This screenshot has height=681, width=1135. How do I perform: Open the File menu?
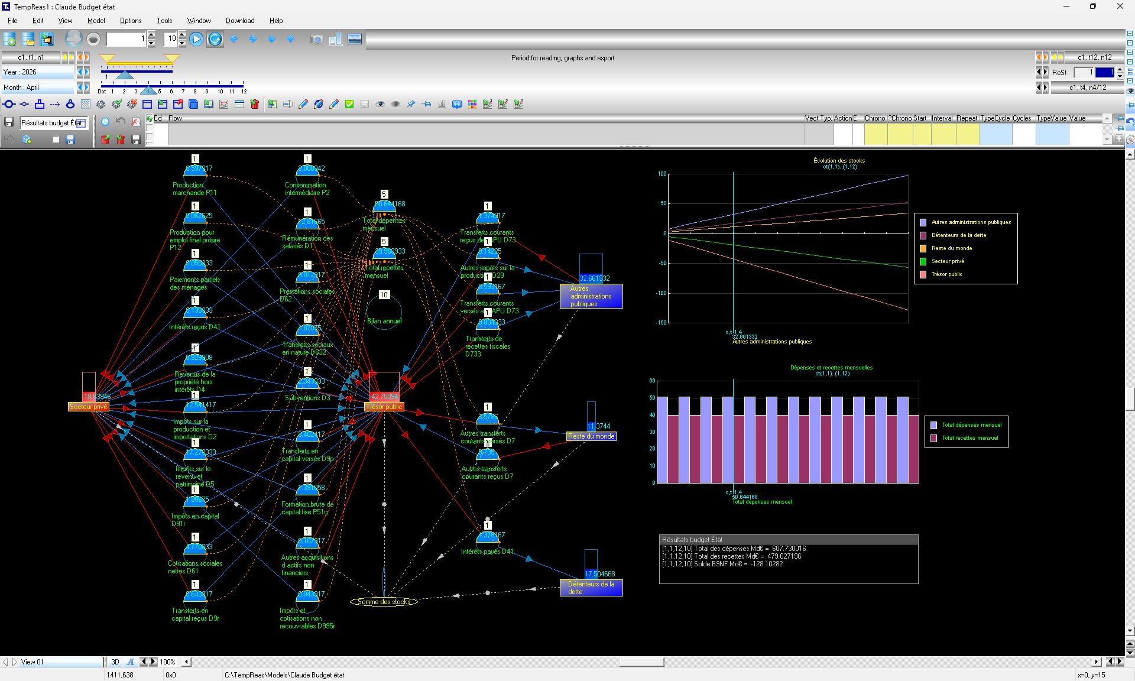click(x=12, y=21)
